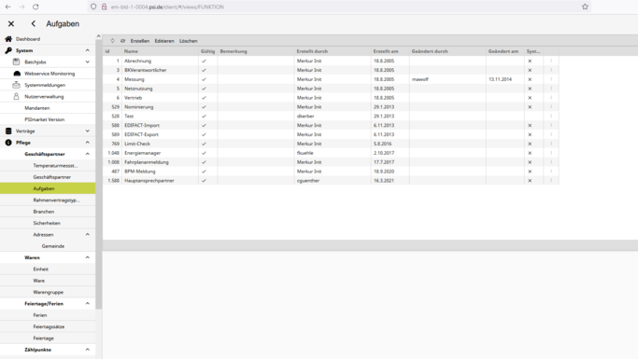Collapse the System section chevron
The image size is (638, 359).
88,50
